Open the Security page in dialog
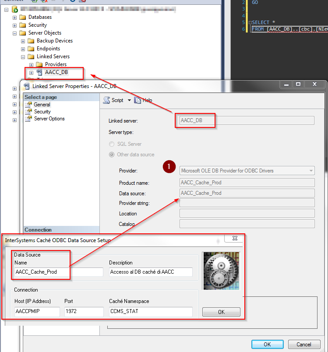This screenshot has height=352, width=328. [42, 112]
